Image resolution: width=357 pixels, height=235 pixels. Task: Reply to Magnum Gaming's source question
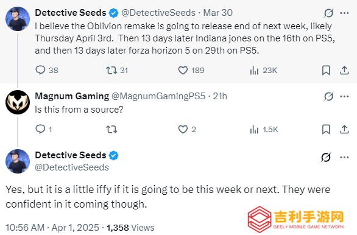pos(44,129)
